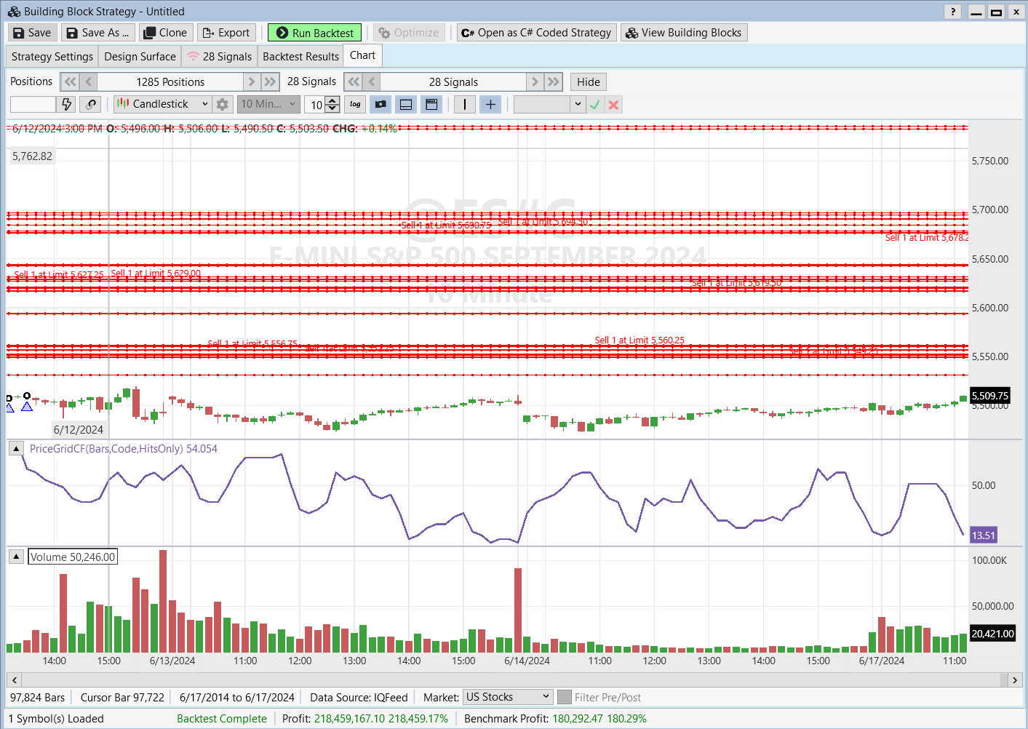1028x729 pixels.
Task: Click the Cursor Bar 97,722 text
Action: tap(122, 698)
